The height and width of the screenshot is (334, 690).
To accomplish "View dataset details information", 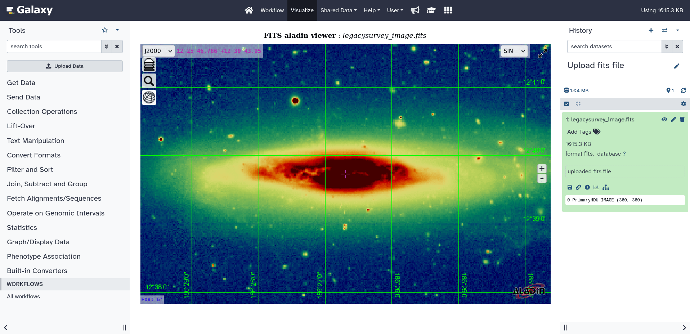I will click(587, 187).
